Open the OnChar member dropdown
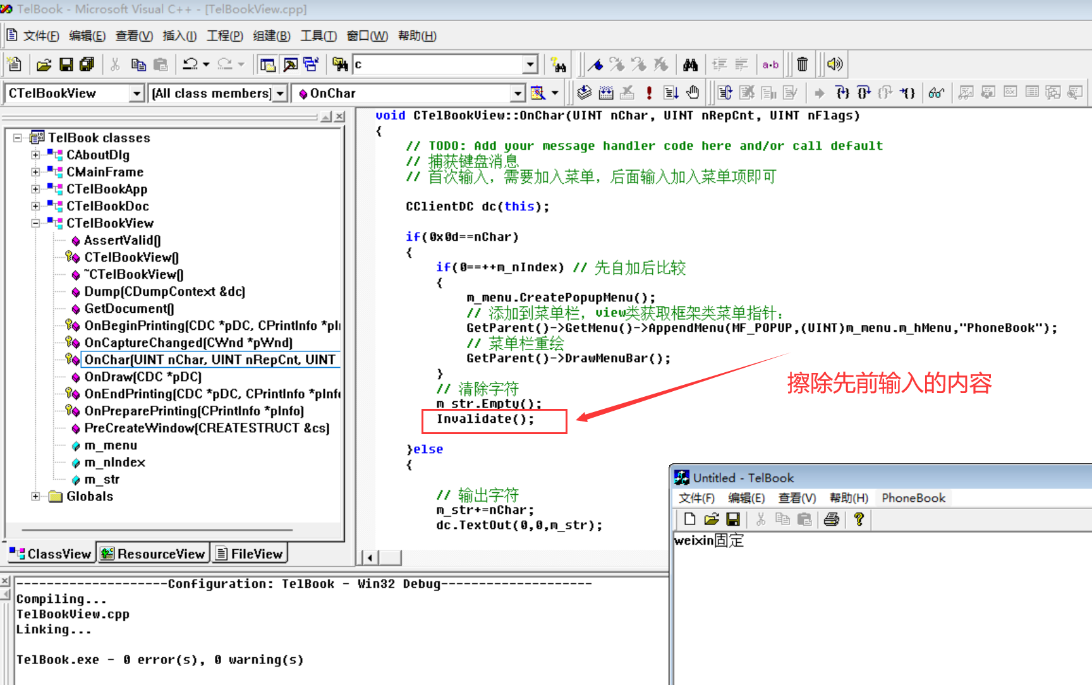 coord(518,94)
